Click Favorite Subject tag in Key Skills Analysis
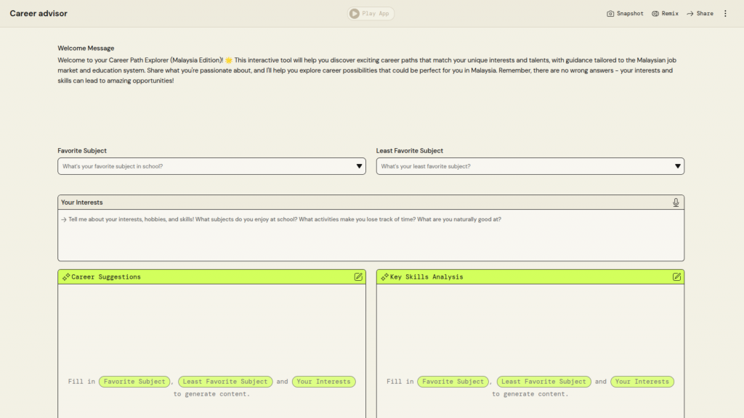The height and width of the screenshot is (418, 744). pos(453,382)
